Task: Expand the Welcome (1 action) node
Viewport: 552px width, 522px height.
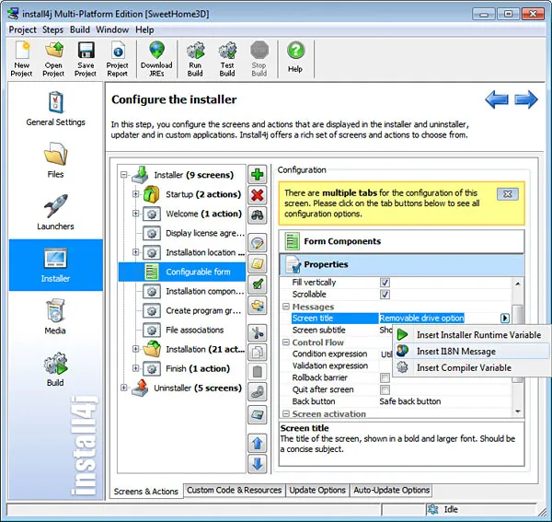Action: (135, 214)
